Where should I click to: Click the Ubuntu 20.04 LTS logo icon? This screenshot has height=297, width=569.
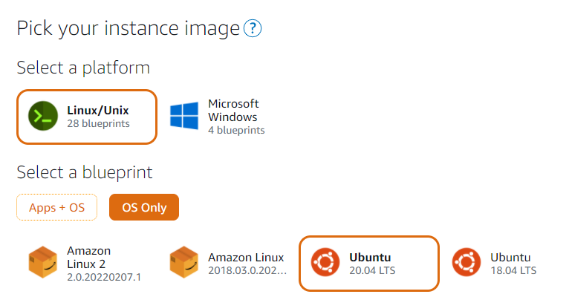pos(325,262)
